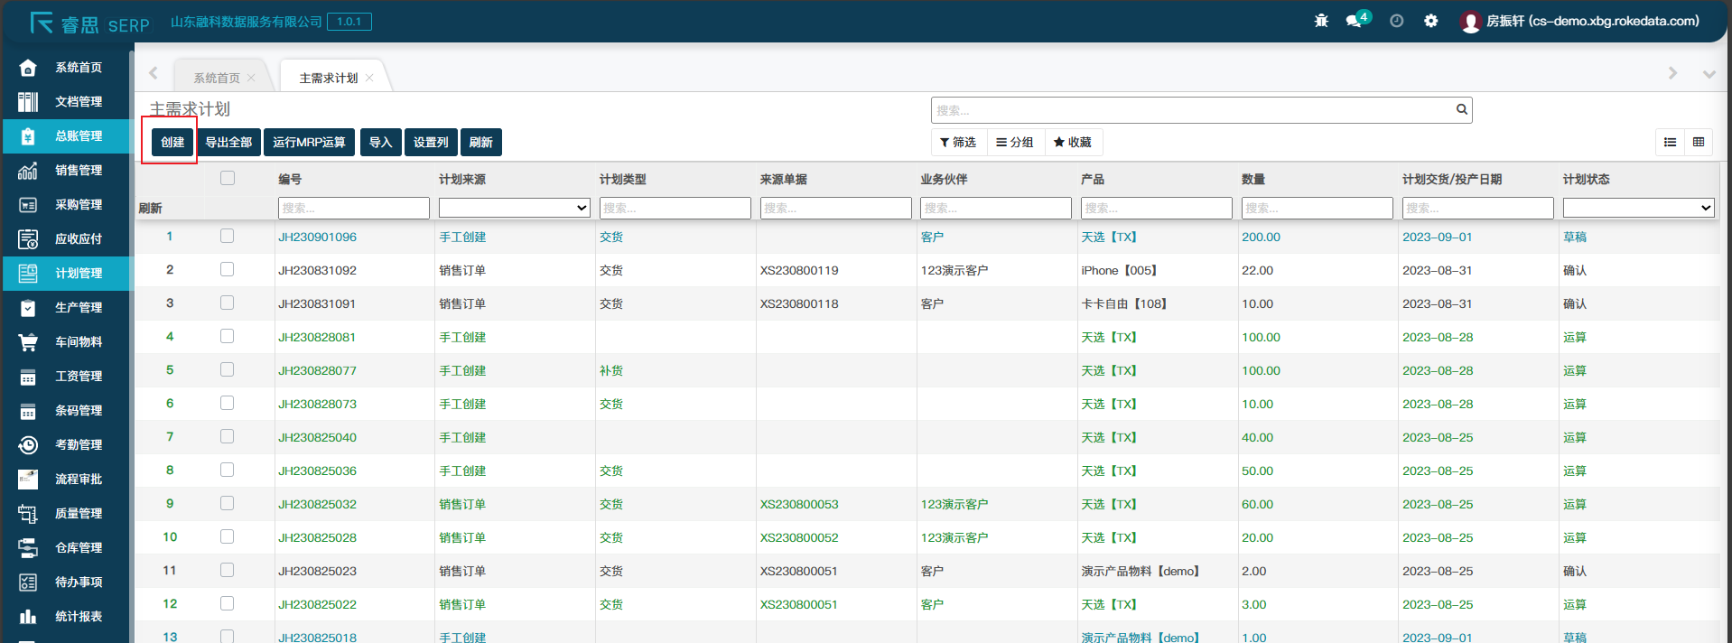Screen dimensions: 1732x643
Task: Open the messages icon with badge 4
Action: tap(1355, 21)
